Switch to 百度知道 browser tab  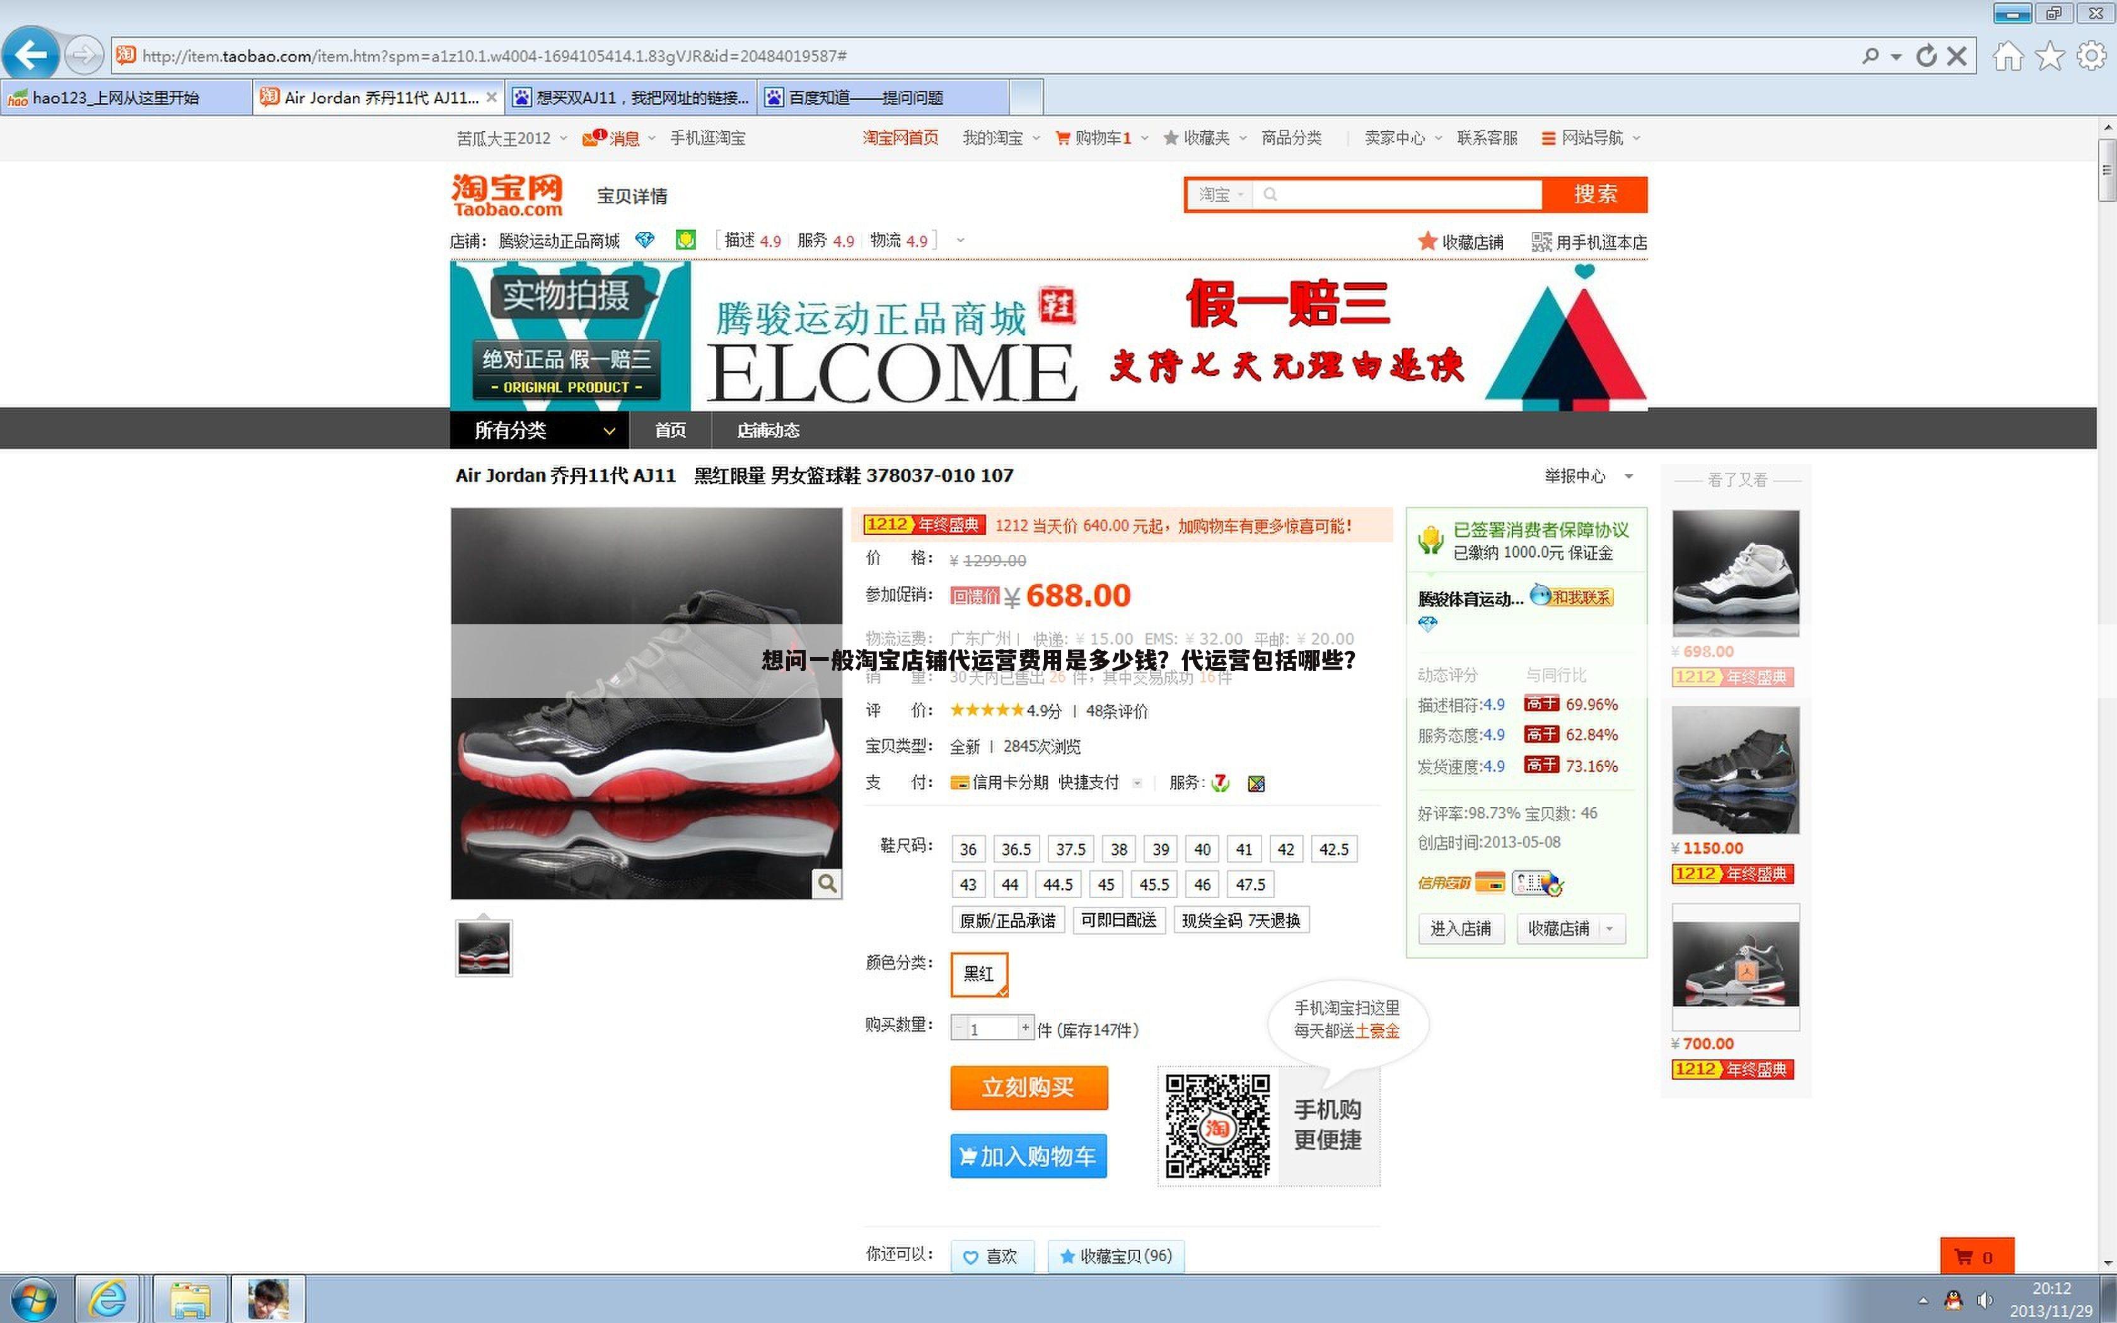tap(883, 97)
